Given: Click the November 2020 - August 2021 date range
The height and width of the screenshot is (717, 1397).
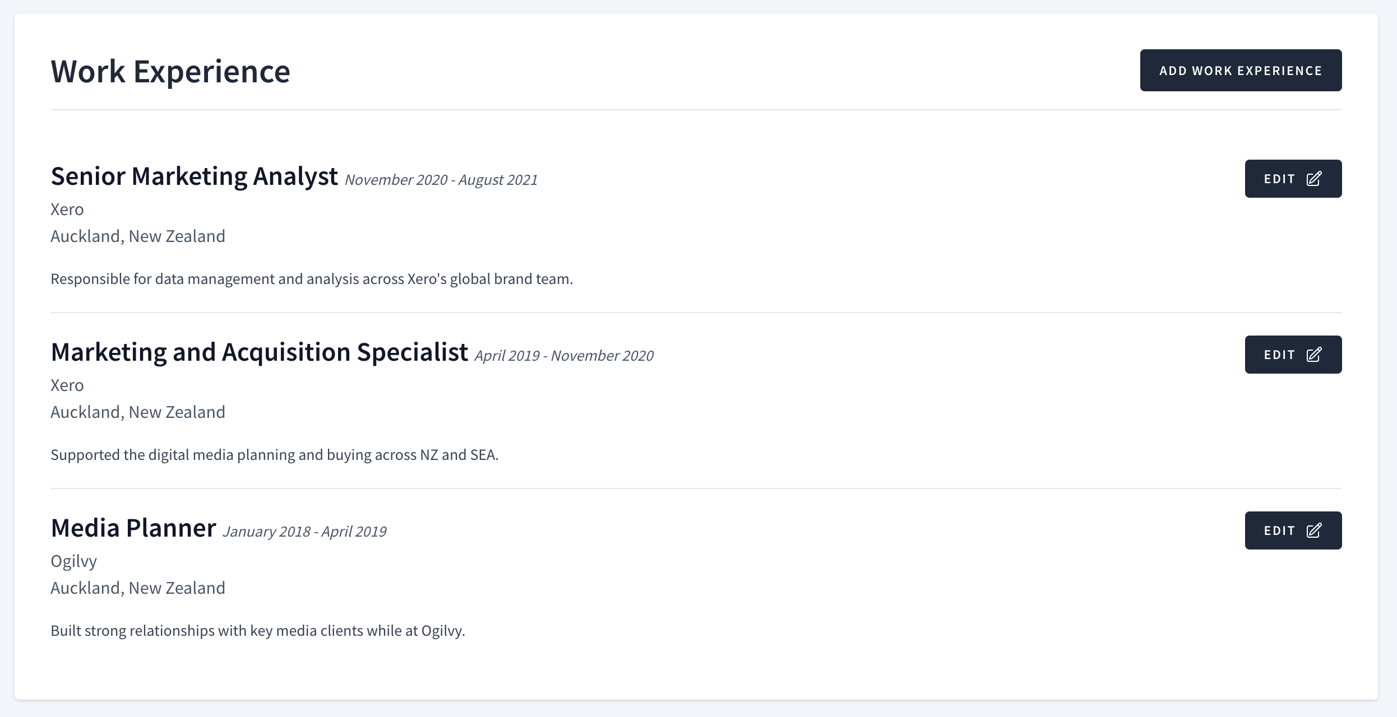Looking at the screenshot, I should [x=441, y=180].
